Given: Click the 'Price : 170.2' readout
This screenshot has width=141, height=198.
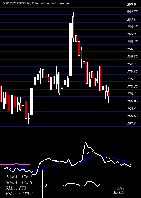Looking at the screenshot, I should (20, 194).
